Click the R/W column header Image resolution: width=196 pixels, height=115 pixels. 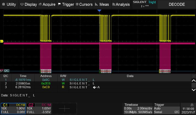pyautogui.click(x=63, y=76)
